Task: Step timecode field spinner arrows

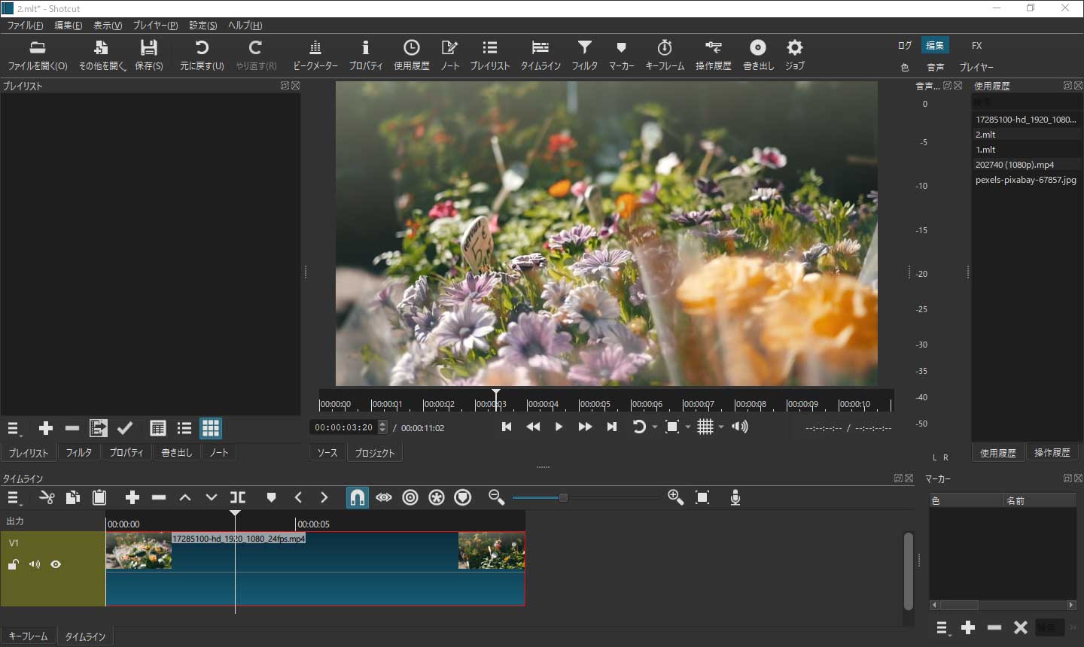Action: (382, 427)
